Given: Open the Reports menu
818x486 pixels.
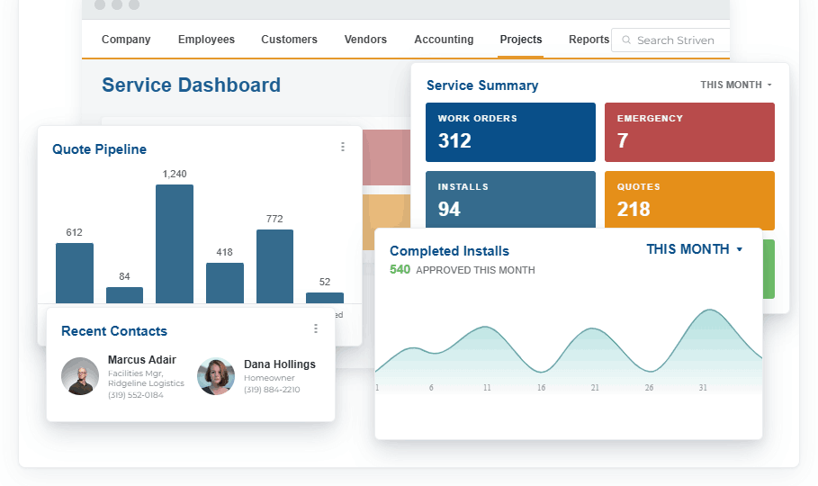Looking at the screenshot, I should pos(589,40).
